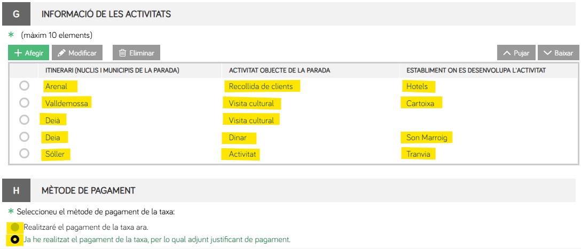Viewport: 581px width, 249px height.
Task: Select the Sóller row radio button
Action: click(x=24, y=154)
